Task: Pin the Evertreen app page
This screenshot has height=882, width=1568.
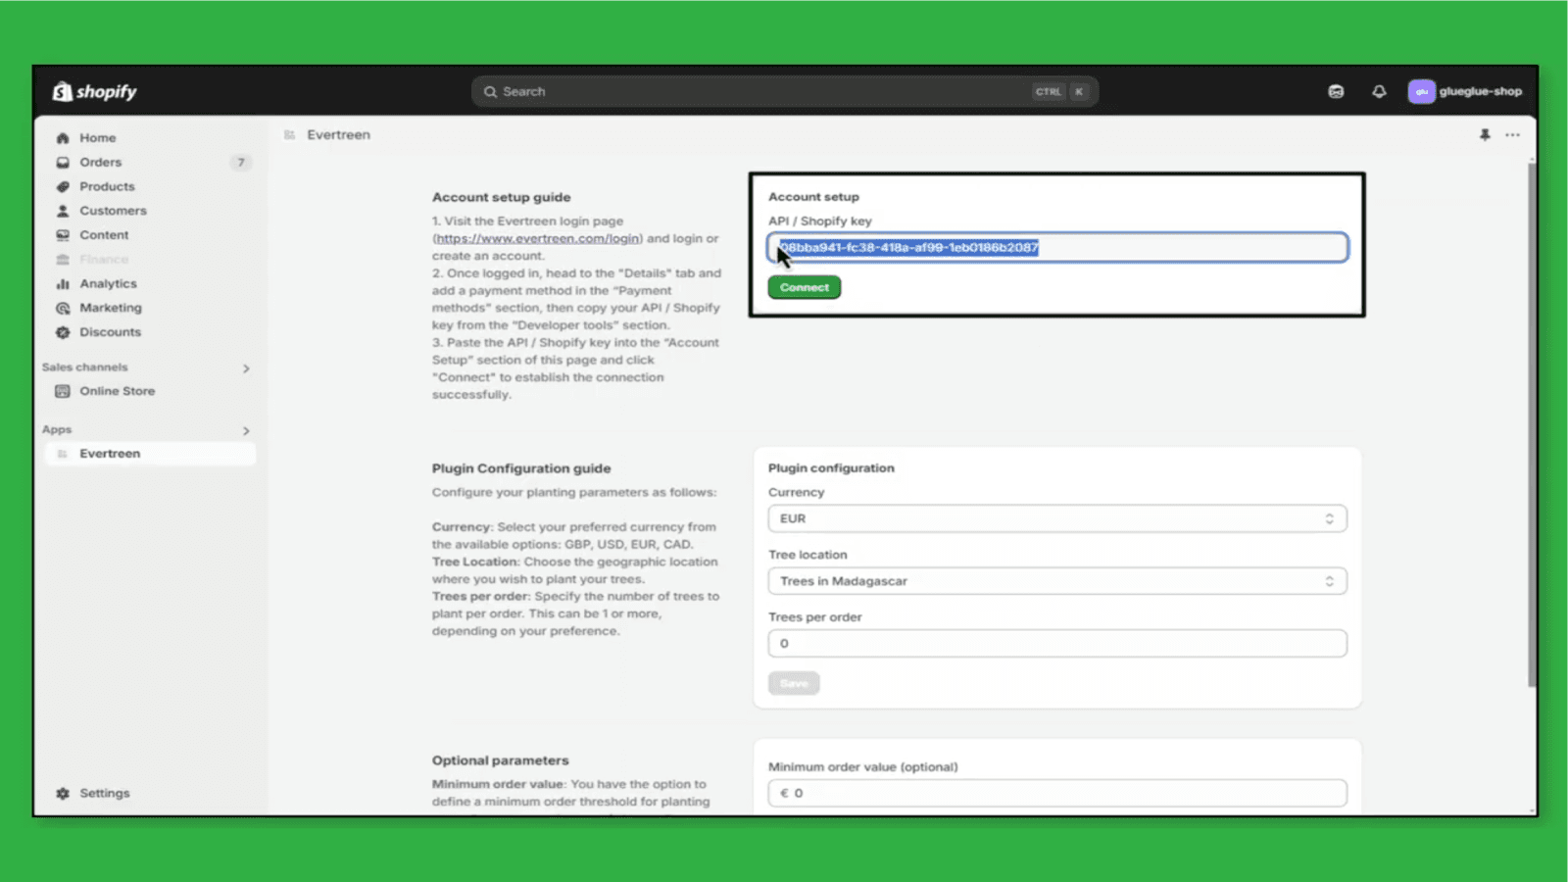Action: (x=1483, y=135)
